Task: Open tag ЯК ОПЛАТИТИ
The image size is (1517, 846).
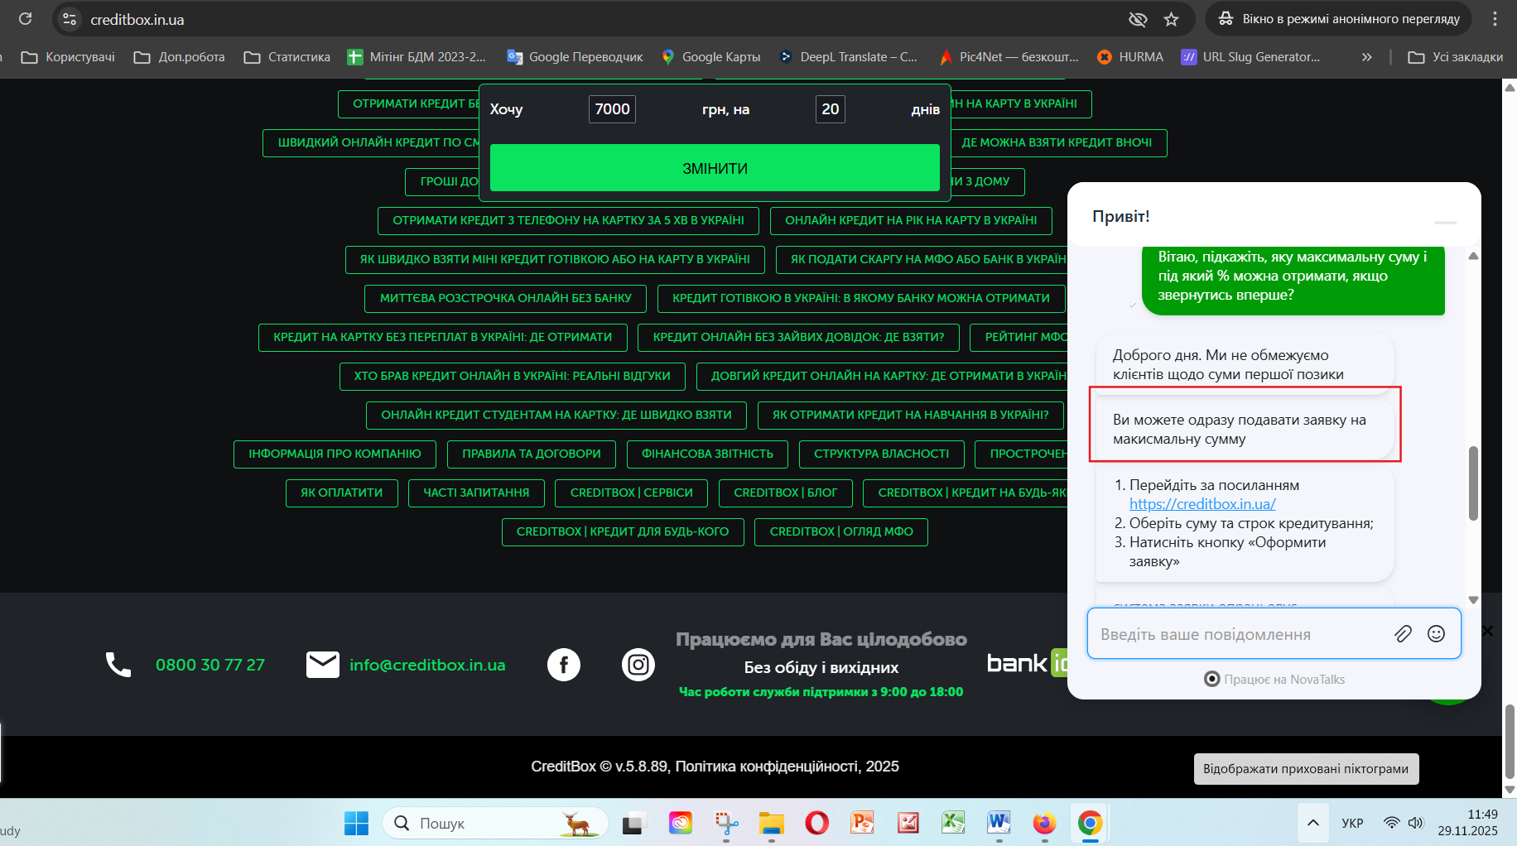Action: pos(342,493)
